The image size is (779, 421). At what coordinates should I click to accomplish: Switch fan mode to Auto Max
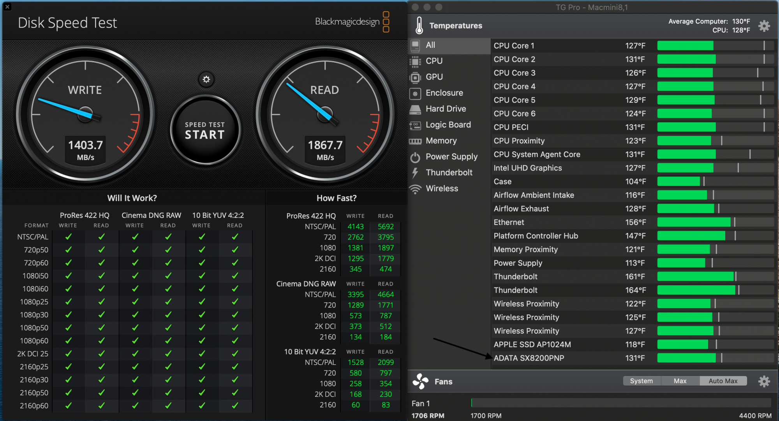click(723, 381)
